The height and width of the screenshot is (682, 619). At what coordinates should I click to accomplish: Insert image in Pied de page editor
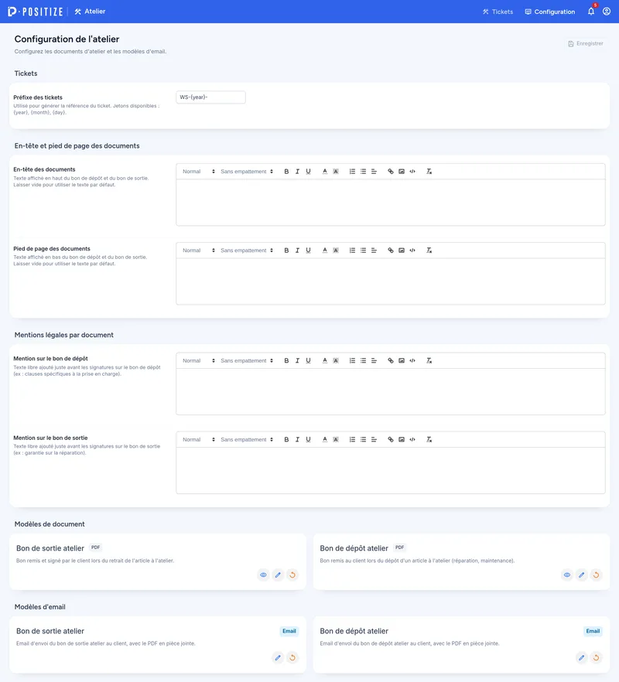[402, 251]
